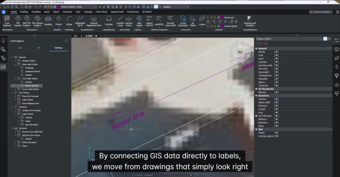Open the Realistic visual style dropdown
The image size is (340, 177).
[x=176, y=7]
